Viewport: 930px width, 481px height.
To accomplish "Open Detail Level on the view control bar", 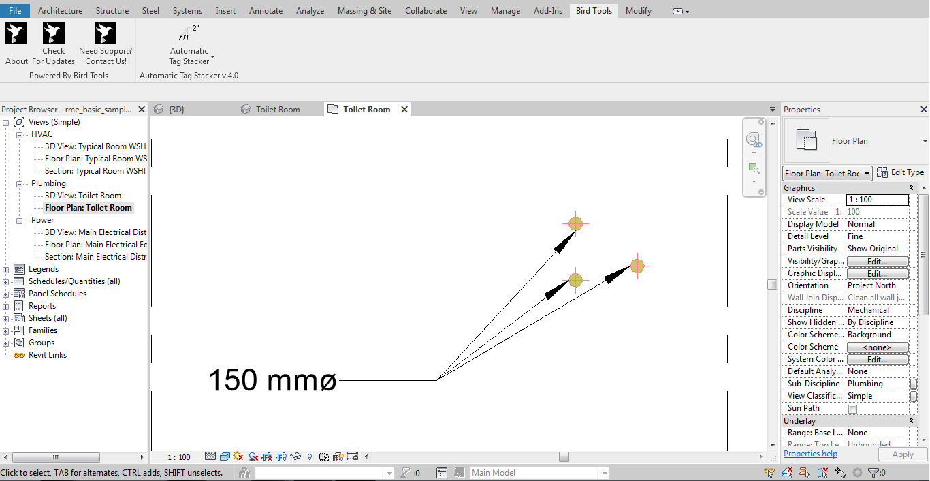I will (210, 457).
